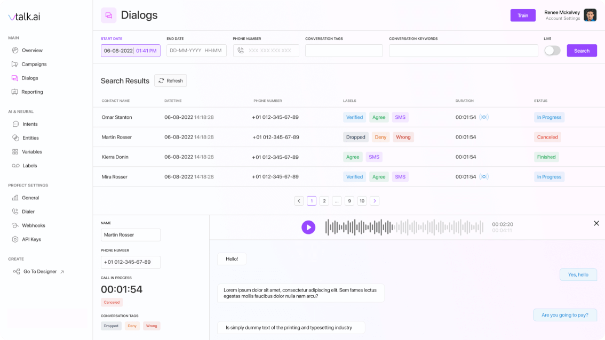
Task: Open Account Settings link
Action: [562, 18]
